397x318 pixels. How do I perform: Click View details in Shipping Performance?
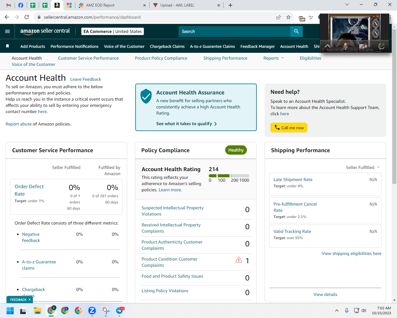(x=325, y=294)
